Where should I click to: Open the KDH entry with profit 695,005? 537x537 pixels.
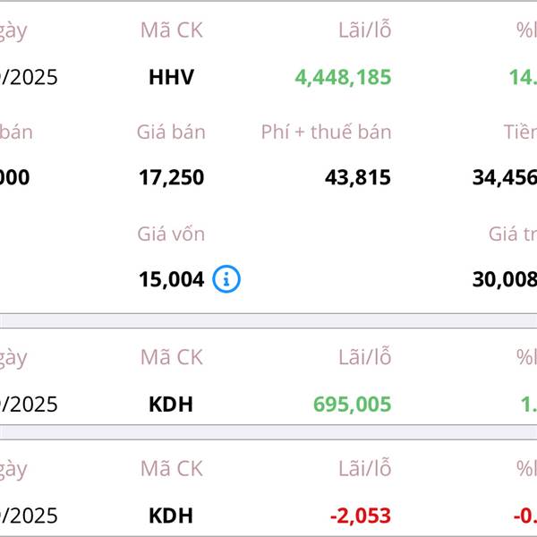click(171, 405)
